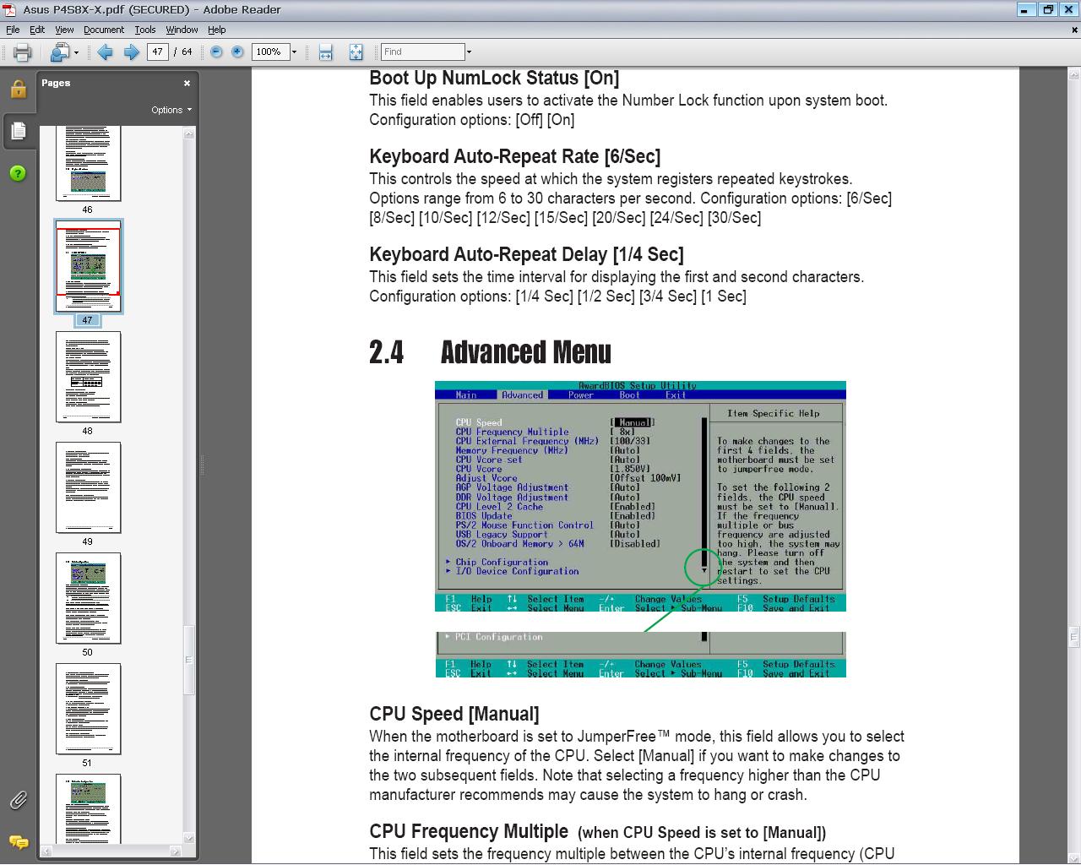Expand the Options dropdown in Pages panel

tap(171, 110)
